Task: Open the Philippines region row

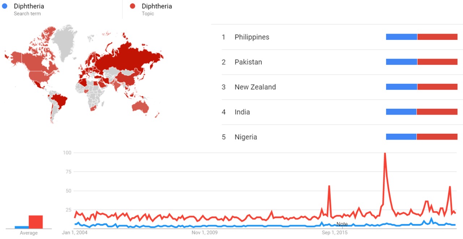Action: pyautogui.click(x=252, y=37)
